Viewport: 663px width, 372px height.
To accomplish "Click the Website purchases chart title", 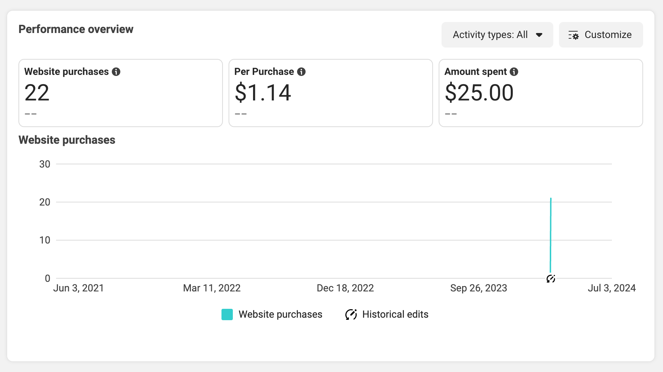I will (67, 140).
